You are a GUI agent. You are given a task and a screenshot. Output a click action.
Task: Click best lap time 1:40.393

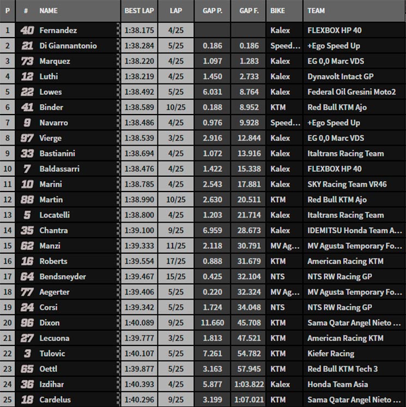coord(139,385)
